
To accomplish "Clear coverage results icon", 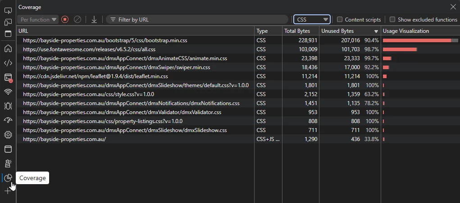I will pyautogui.click(x=77, y=20).
